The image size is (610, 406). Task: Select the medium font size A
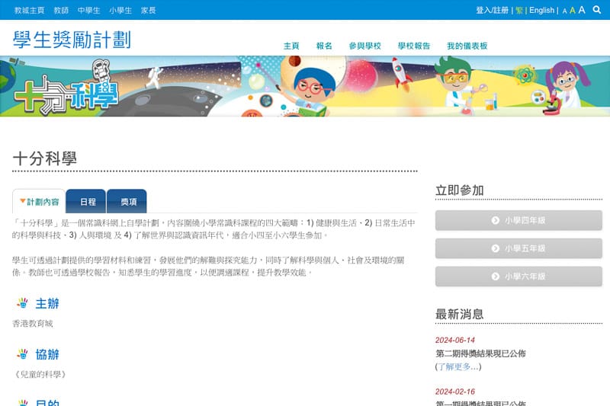pyautogui.click(x=572, y=11)
